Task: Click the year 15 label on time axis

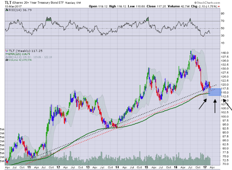Action: [146, 167]
